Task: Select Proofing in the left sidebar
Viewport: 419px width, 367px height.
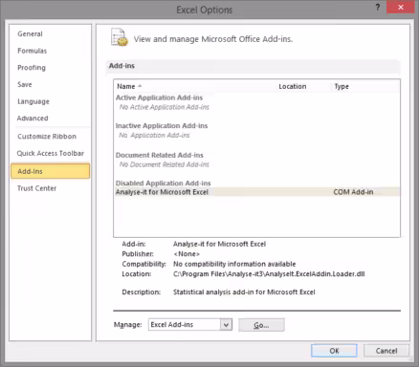Action: pos(32,68)
